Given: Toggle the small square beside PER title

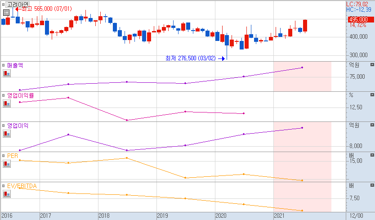Looking at the screenshot, I should (x=3, y=156).
